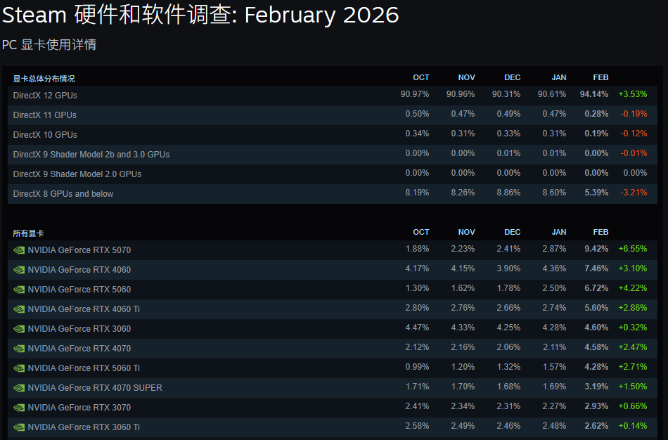668x440 pixels.
Task: Click the FEB column header in 所有显卡
Action: point(600,232)
